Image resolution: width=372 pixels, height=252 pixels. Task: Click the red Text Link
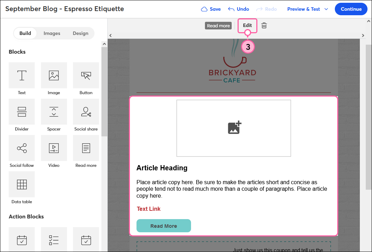tap(149, 209)
